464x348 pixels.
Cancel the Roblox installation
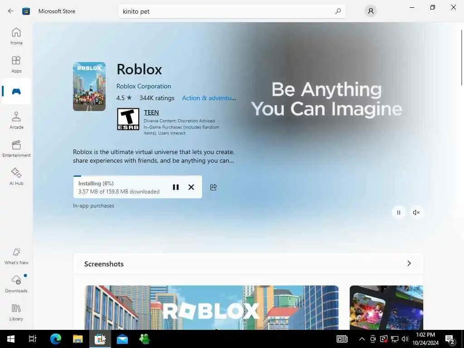191,187
